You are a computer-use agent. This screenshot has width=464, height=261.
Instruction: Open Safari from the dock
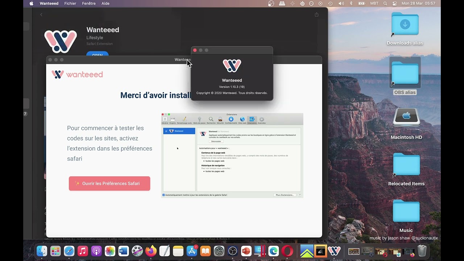tap(69, 251)
